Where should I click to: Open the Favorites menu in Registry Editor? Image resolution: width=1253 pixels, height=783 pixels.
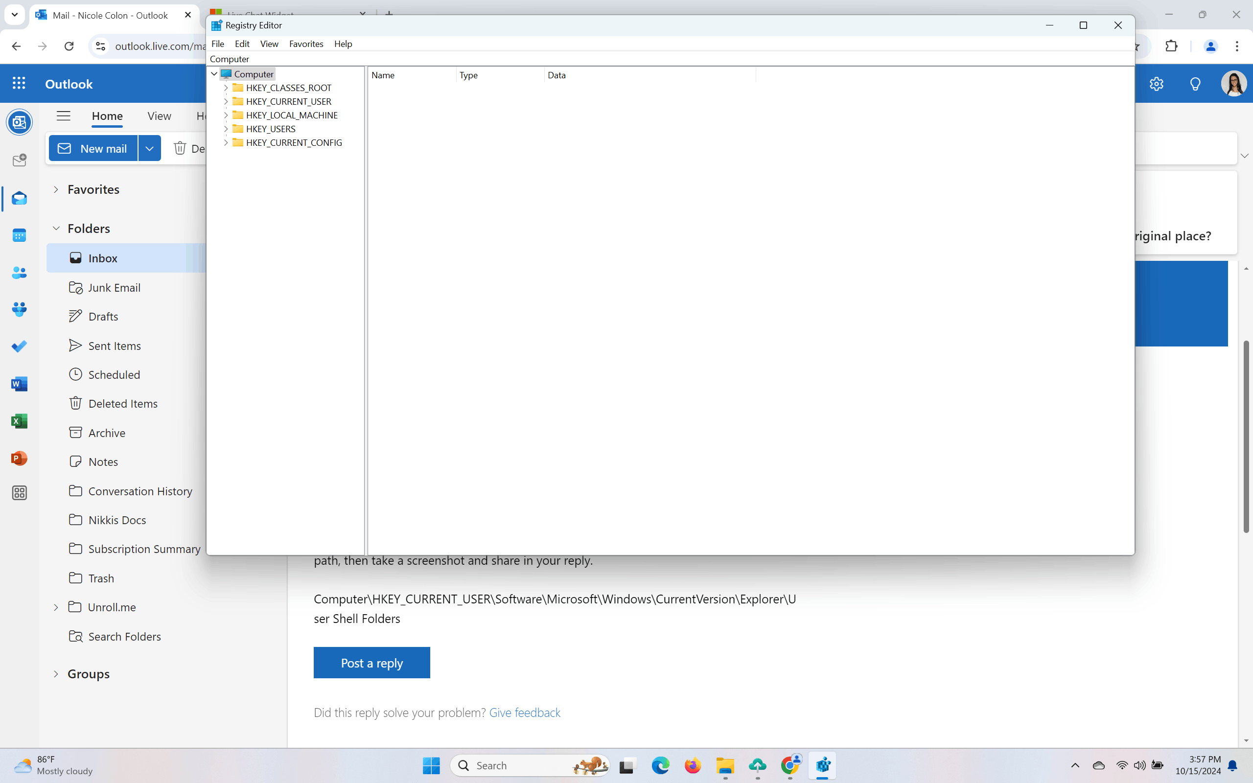tap(306, 44)
